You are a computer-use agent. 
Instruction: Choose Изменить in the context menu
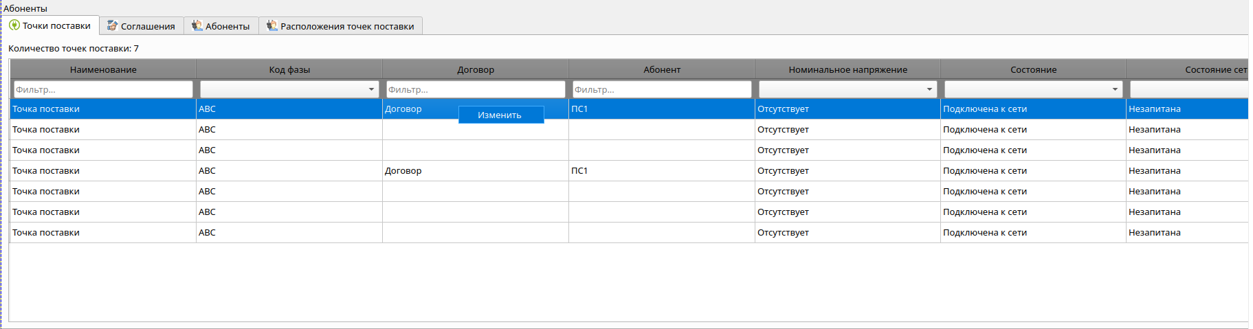[x=500, y=115]
